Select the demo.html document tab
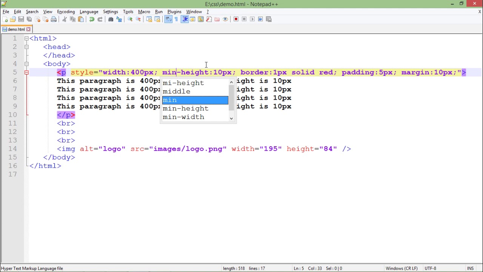 [16, 29]
